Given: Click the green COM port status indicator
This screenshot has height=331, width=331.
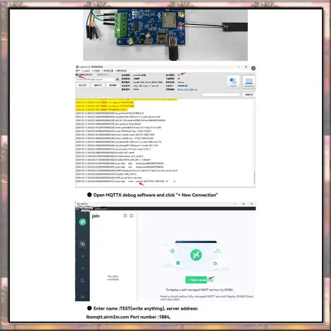Looking at the screenshot, I should point(118,79).
